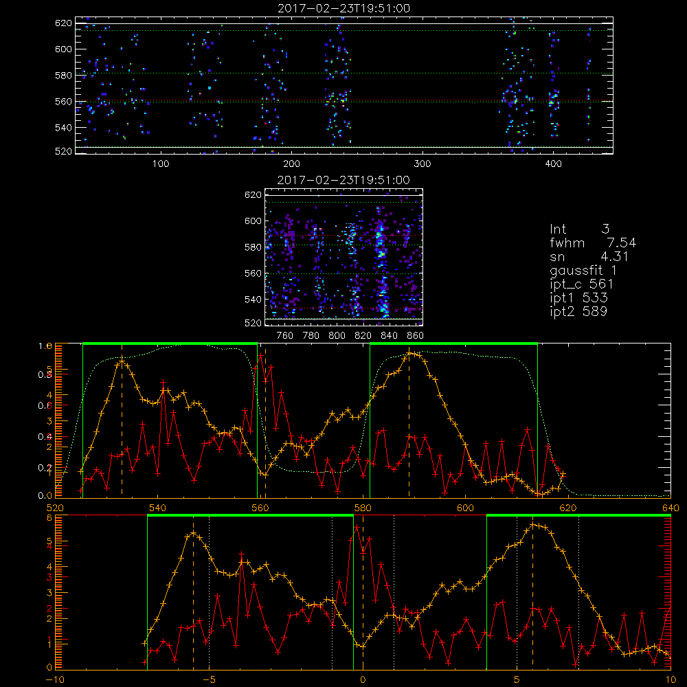This screenshot has height=687, width=687.
Task: Click the x-axis label 640 of profile plot
Action: (671, 508)
